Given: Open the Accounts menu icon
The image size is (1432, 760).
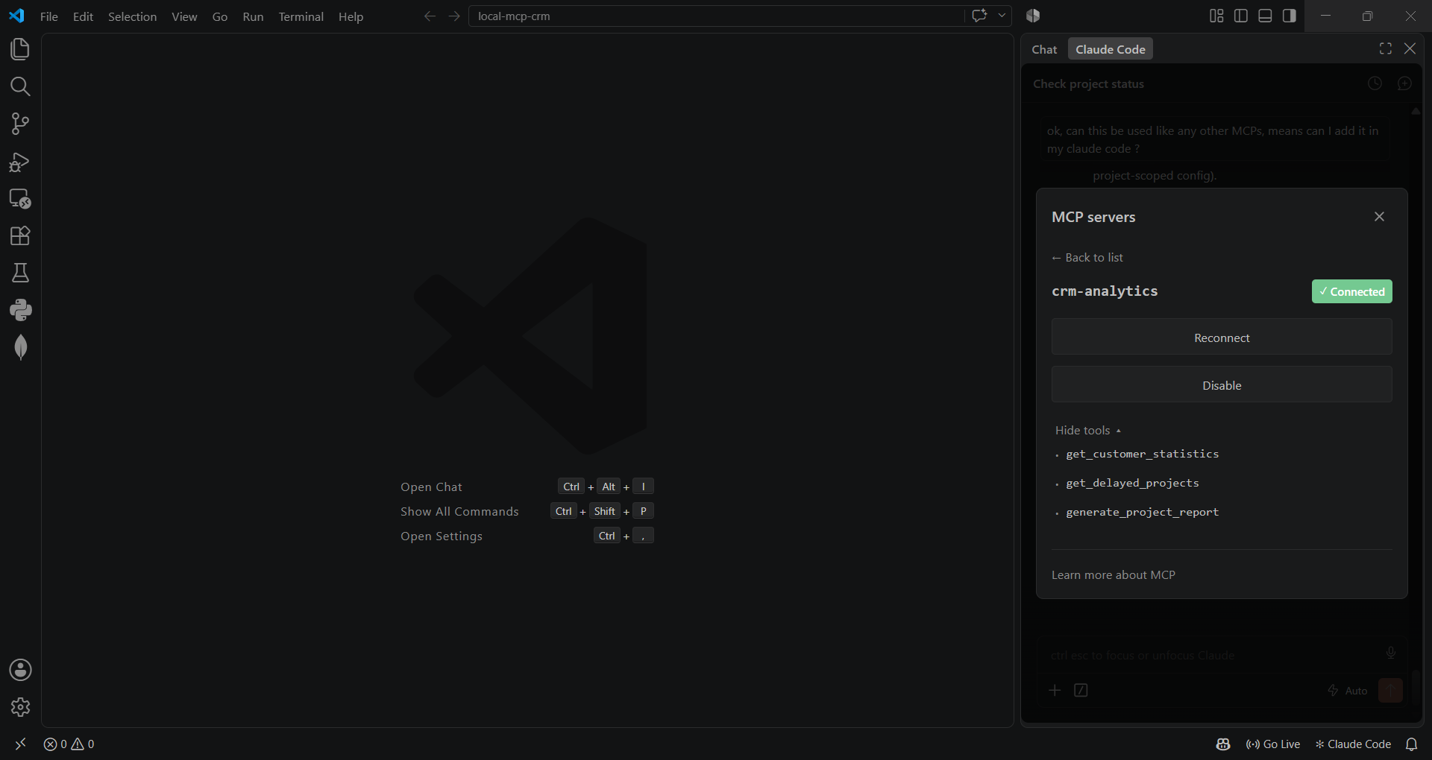Looking at the screenshot, I should 20,670.
